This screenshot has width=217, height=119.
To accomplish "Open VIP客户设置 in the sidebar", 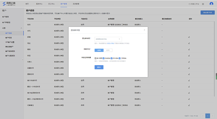I will 10,42.
